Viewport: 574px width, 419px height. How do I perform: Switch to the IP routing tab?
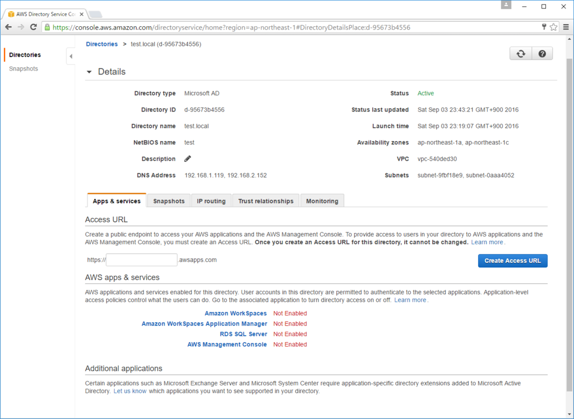211,201
